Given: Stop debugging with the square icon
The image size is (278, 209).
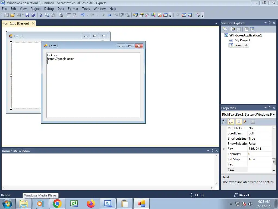Looking at the screenshot, I should click(110, 15).
